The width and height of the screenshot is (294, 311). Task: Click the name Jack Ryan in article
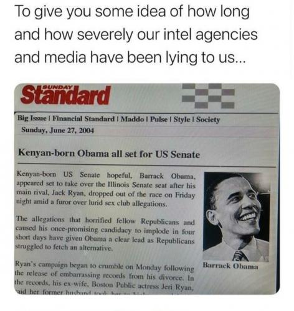(x=65, y=193)
